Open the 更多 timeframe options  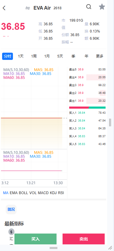[x=100, y=56]
